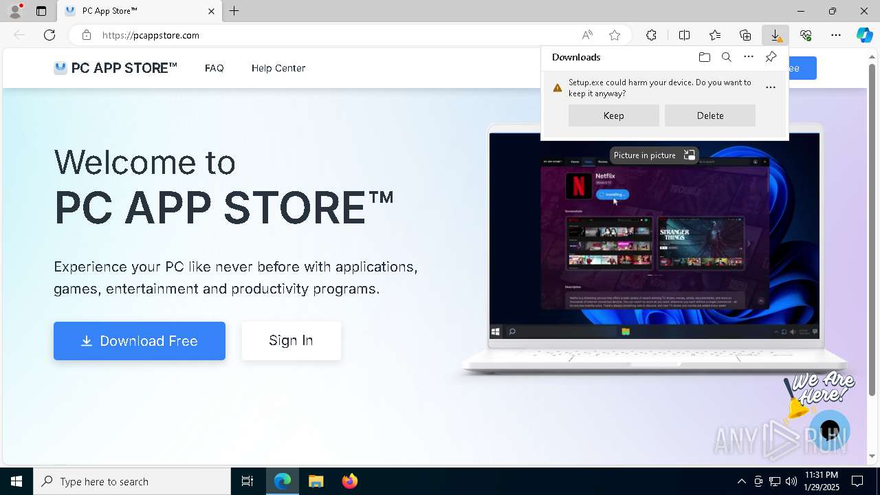Refresh the page with reload icon
The height and width of the screenshot is (495, 880).
tap(49, 35)
